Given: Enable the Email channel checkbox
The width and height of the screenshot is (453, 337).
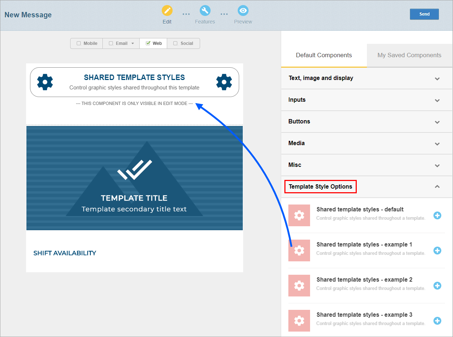Looking at the screenshot, I should tap(111, 43).
